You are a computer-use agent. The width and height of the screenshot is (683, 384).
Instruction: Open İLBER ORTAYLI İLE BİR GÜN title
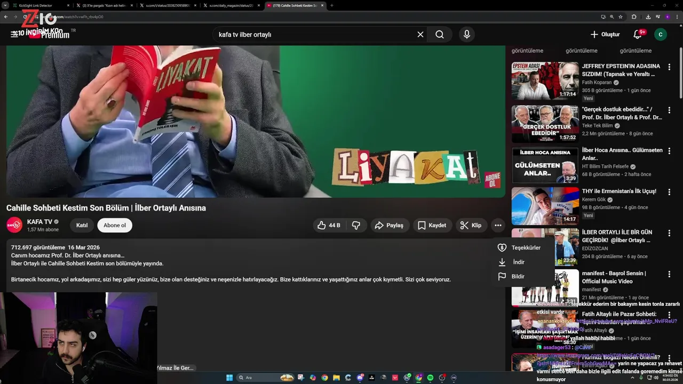pyautogui.click(x=617, y=236)
